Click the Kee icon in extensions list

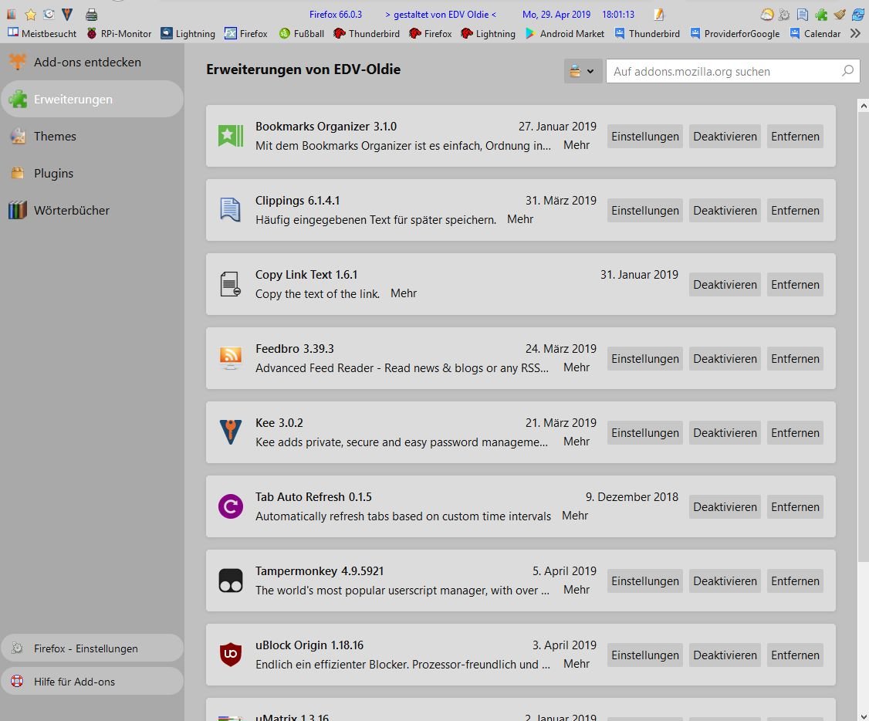pos(231,432)
